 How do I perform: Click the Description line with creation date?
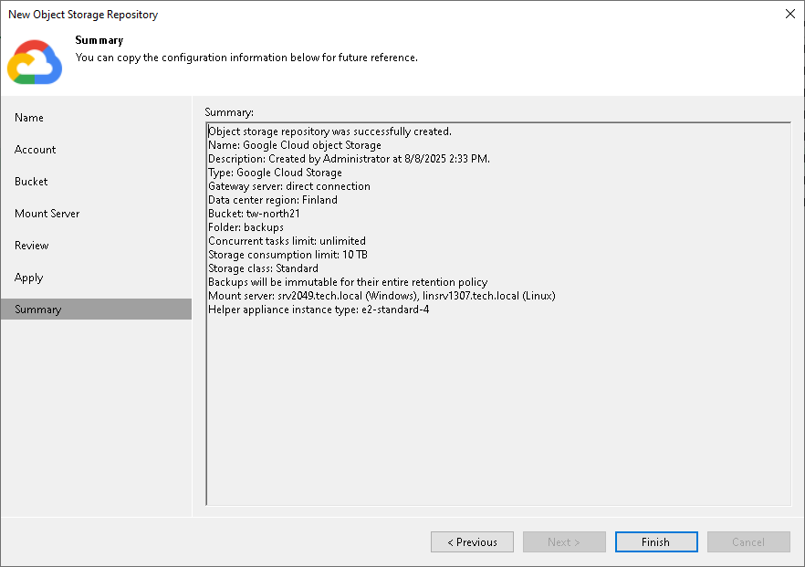point(349,159)
